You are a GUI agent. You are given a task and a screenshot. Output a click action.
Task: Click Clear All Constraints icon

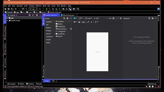click(88, 22)
